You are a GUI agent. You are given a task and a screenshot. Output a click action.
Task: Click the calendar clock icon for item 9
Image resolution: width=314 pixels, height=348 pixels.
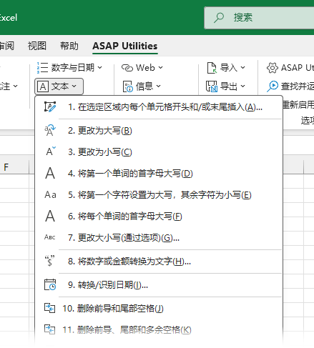50,284
